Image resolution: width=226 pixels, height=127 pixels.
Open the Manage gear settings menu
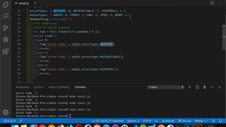coord(6,112)
